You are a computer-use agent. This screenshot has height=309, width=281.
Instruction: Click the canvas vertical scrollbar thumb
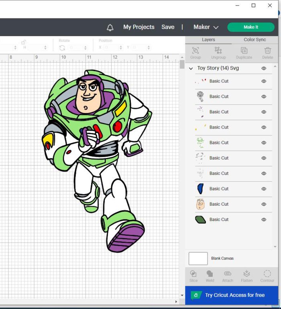point(182,64)
